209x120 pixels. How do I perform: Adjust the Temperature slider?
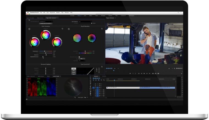pyautogui.click(x=46, y=51)
